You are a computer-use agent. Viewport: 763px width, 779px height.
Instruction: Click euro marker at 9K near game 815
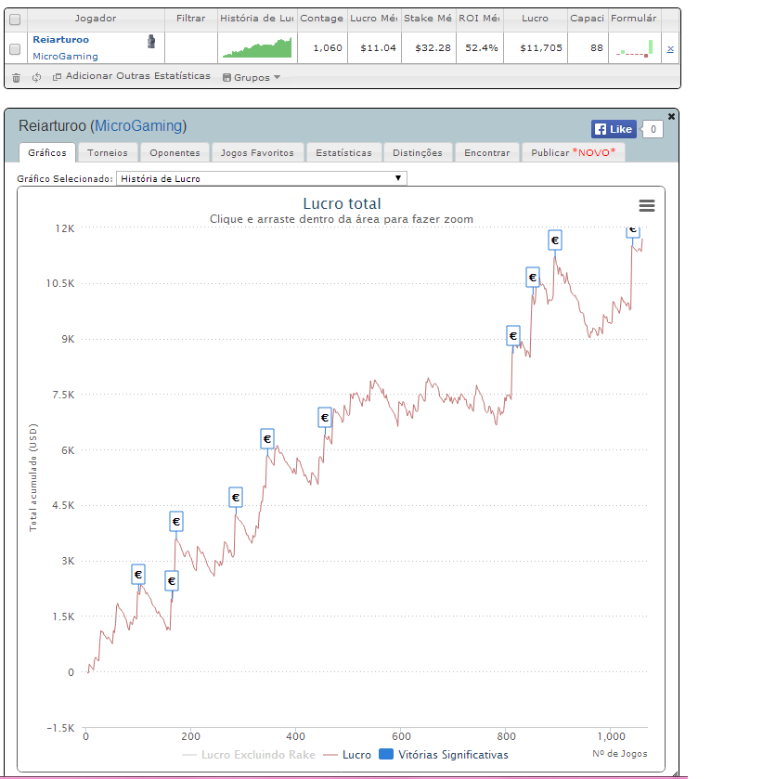(x=513, y=336)
